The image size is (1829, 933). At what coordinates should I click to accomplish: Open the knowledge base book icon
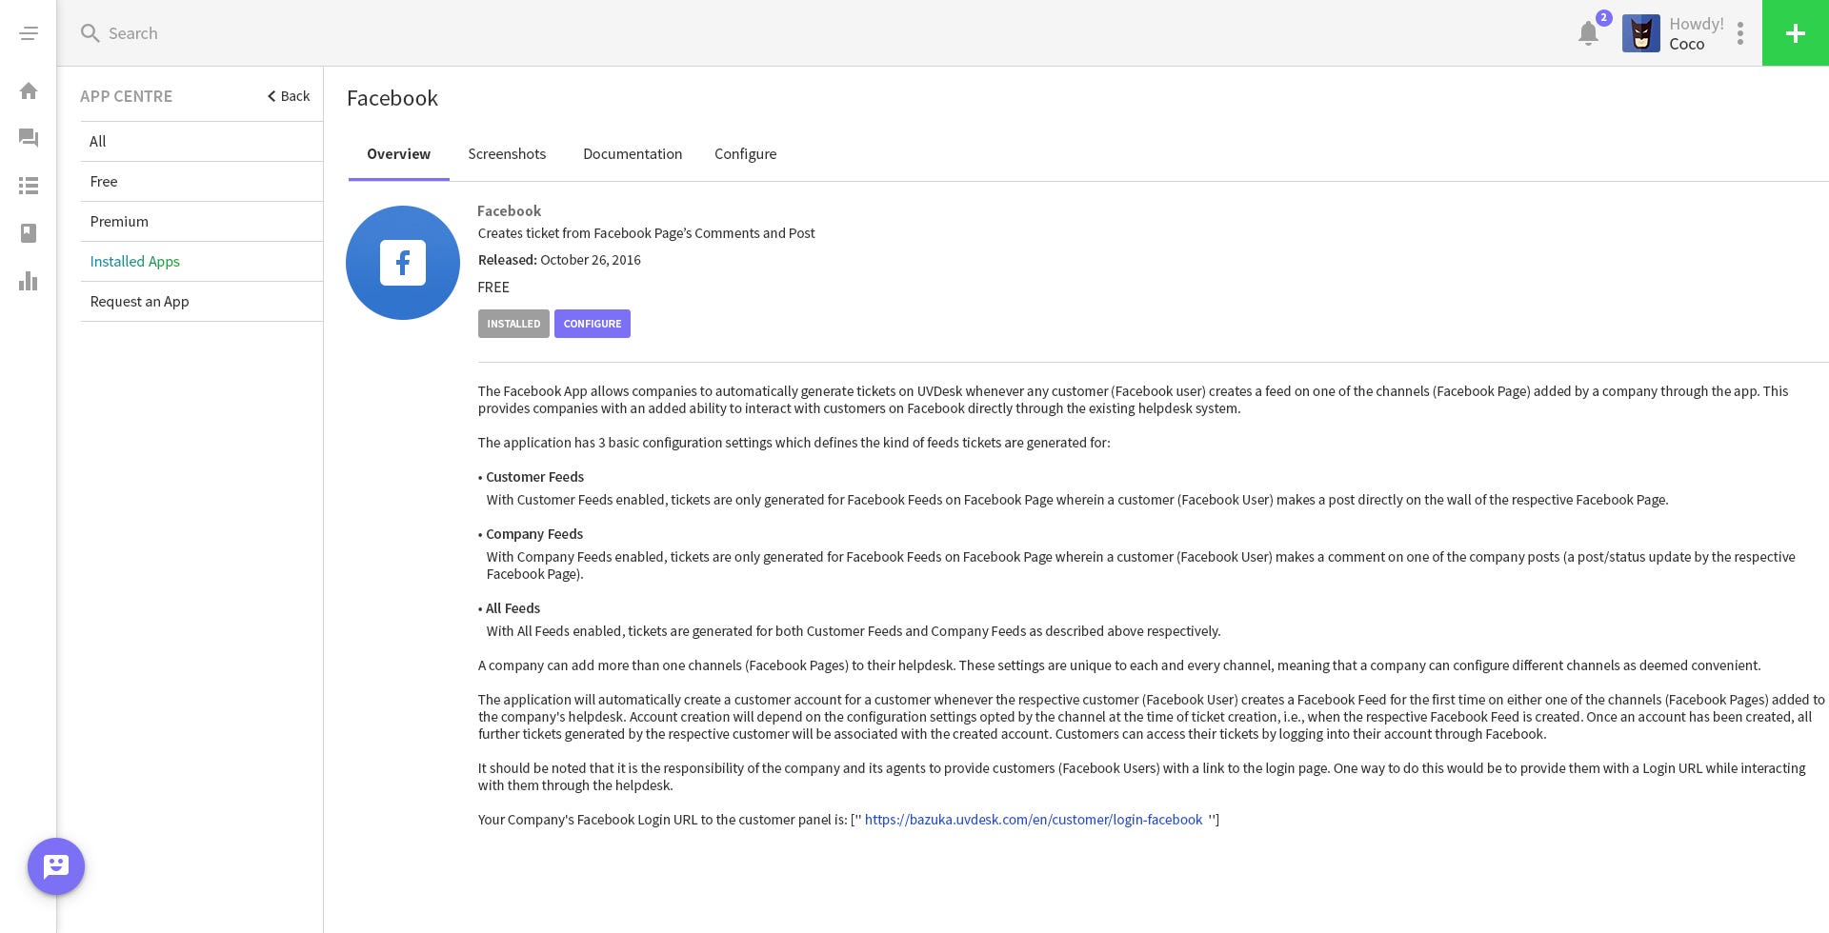pos(29,233)
